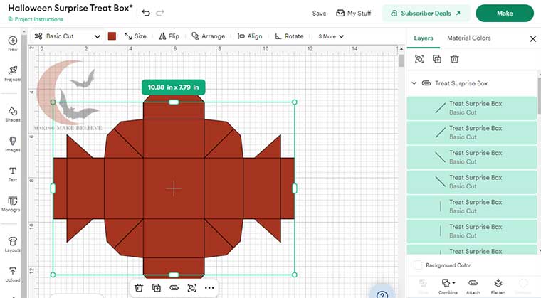
Task: Click the group icon in floating canvas toolbar
Action: (x=191, y=287)
